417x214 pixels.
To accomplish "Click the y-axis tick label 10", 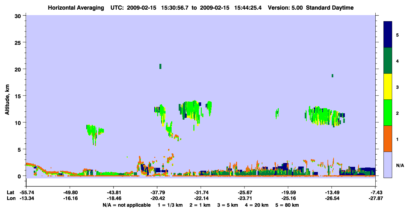I will [x=18, y=123].
